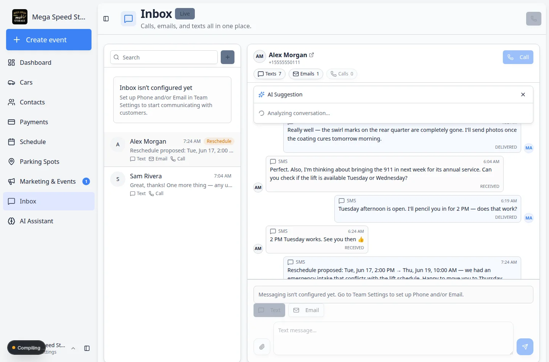Viewport: 549px width, 362px height.
Task: Click the phone number +15555550111
Action: 284,62
